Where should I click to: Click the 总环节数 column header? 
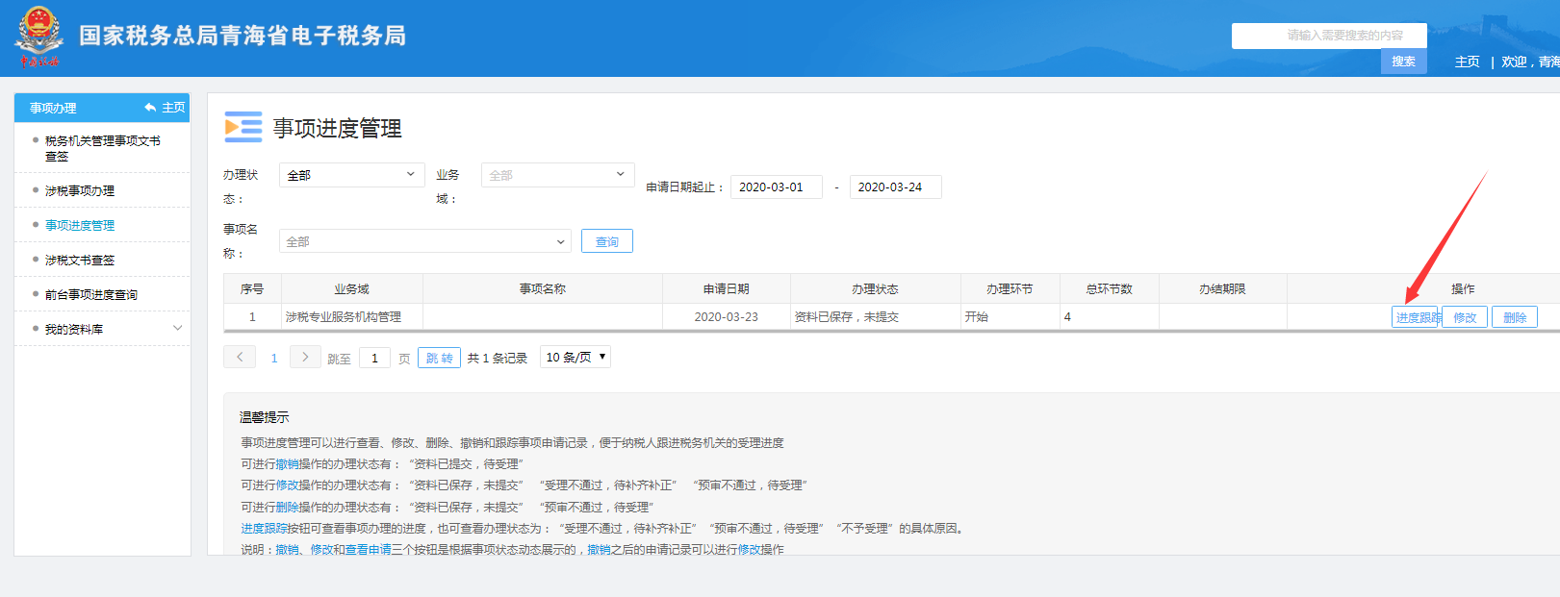pyautogui.click(x=1109, y=288)
